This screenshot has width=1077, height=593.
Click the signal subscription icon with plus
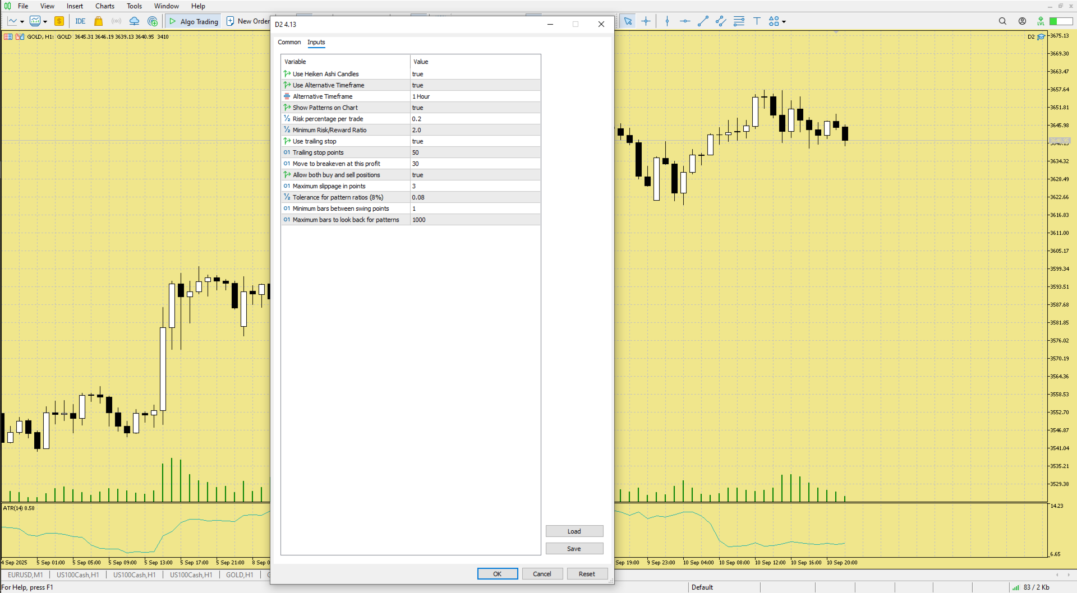153,21
